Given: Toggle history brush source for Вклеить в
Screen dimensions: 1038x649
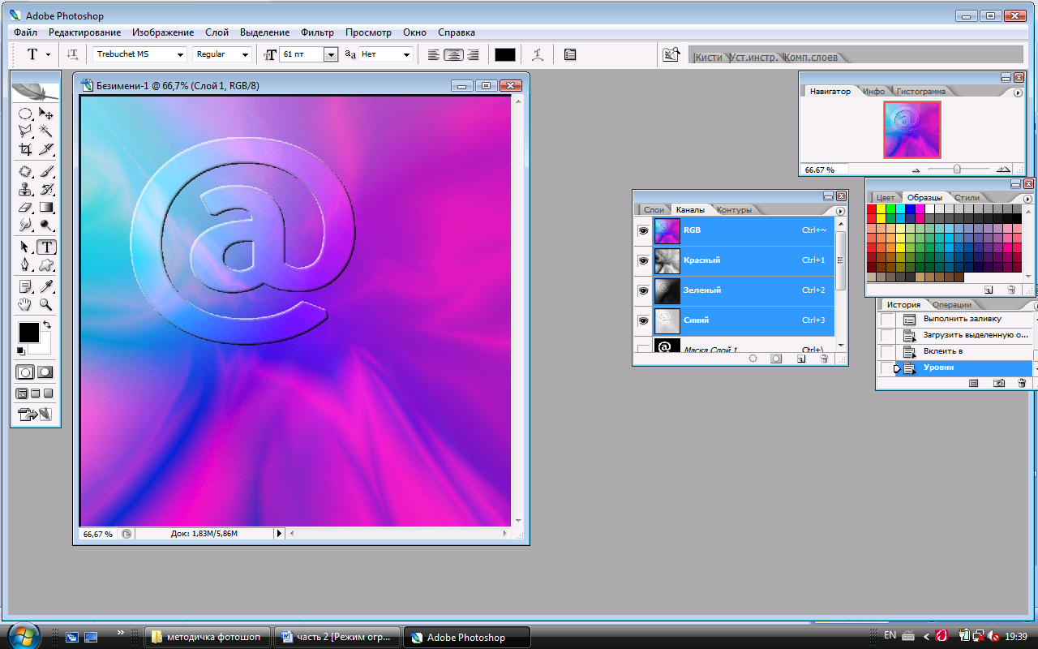Looking at the screenshot, I should (887, 352).
